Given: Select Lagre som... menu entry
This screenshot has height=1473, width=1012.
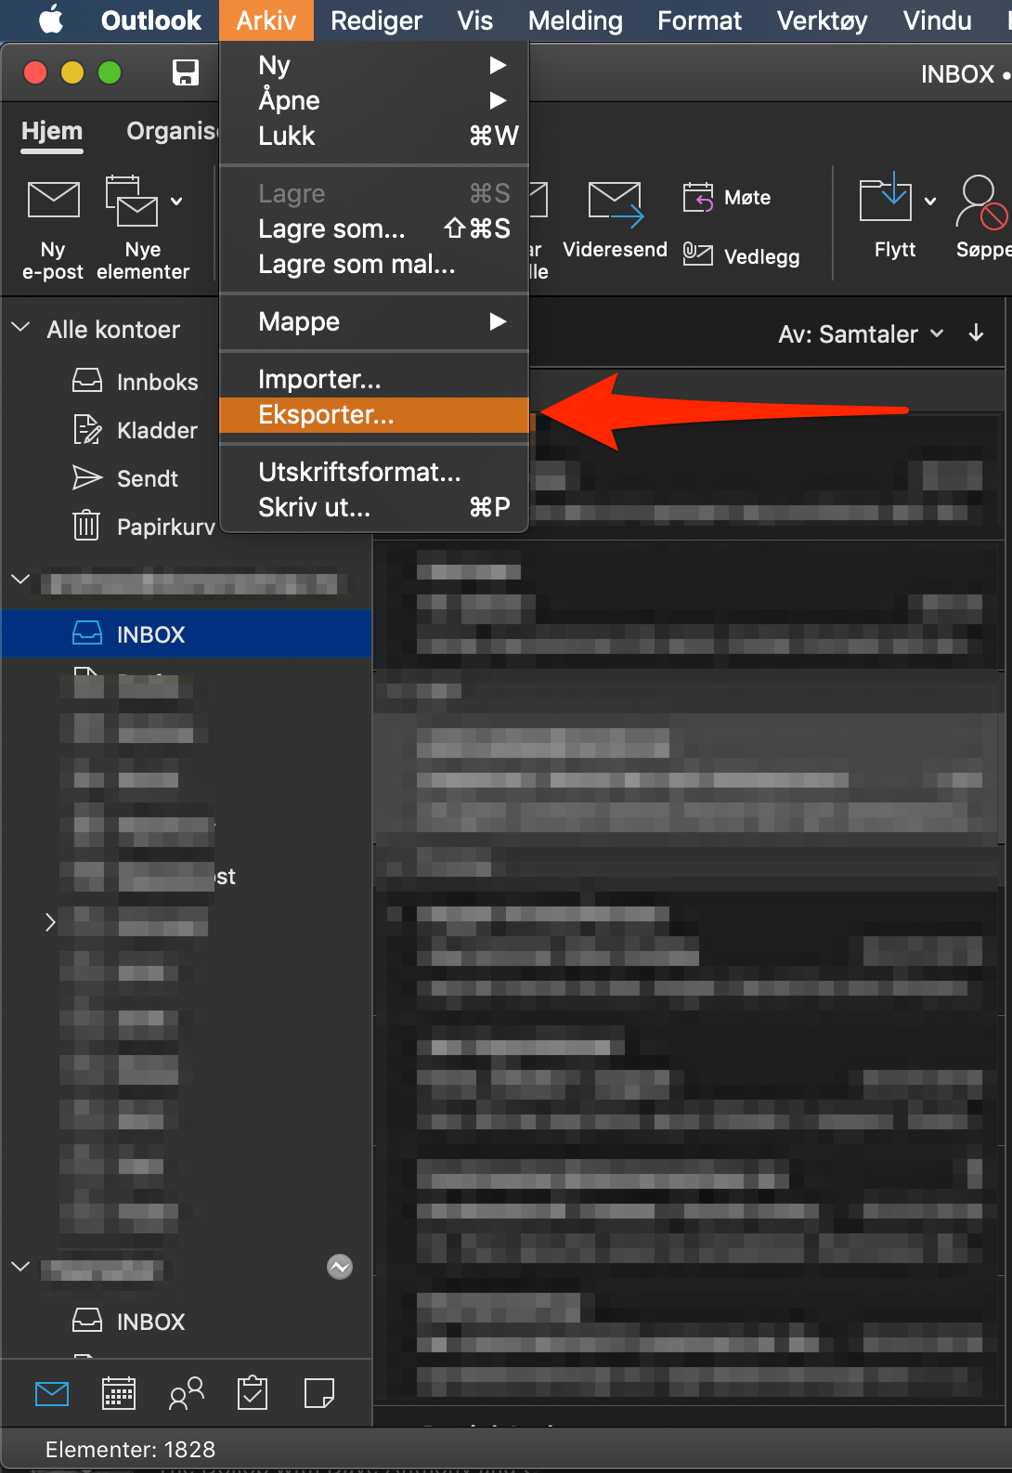Looking at the screenshot, I should (373, 228).
